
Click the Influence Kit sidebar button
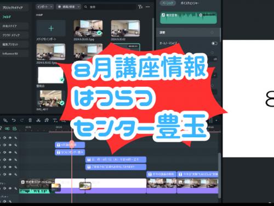14,54
